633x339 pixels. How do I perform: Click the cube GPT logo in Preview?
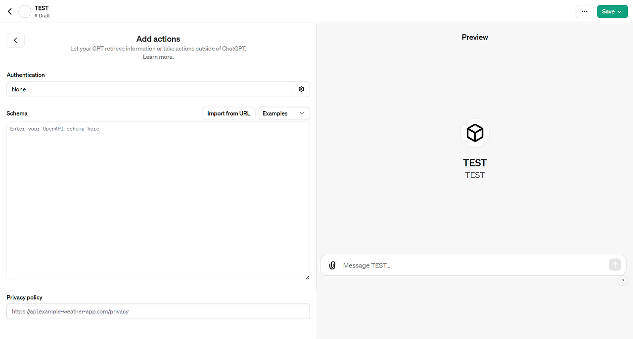click(475, 133)
